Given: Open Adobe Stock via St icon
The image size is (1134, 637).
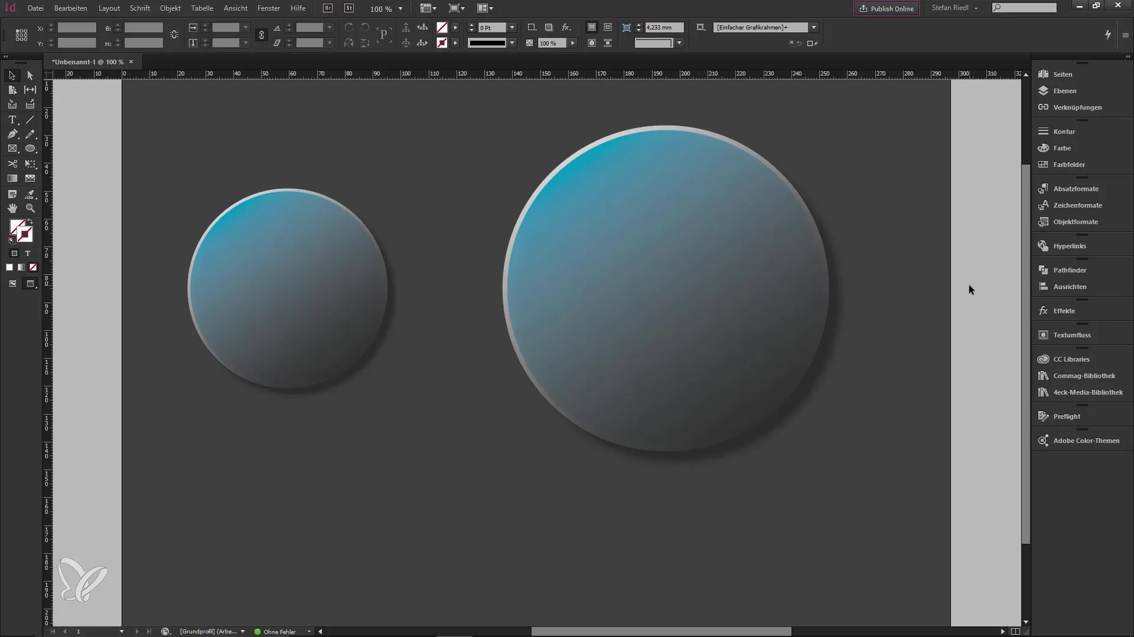Looking at the screenshot, I should point(349,8).
